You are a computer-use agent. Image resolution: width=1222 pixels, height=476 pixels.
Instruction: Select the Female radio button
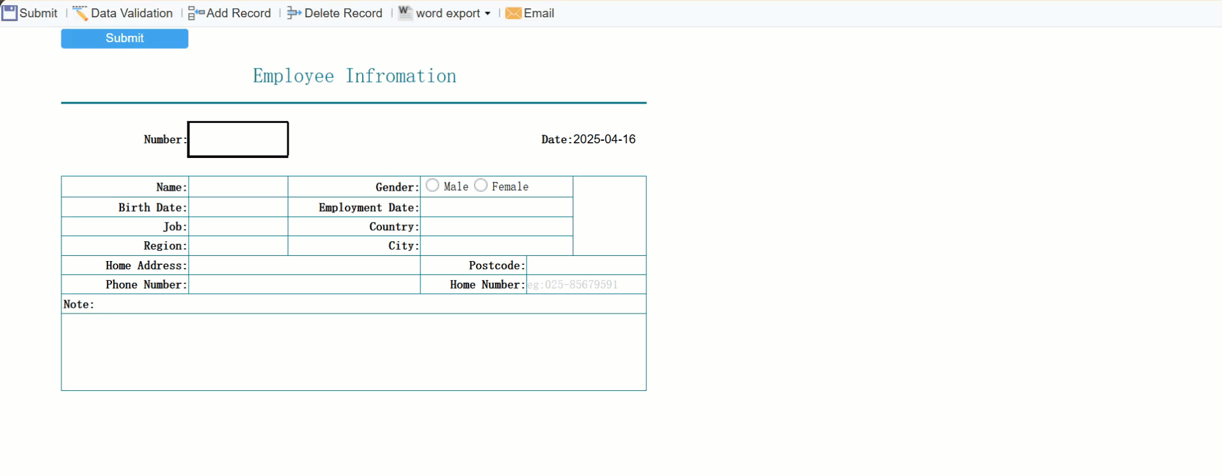[480, 186]
